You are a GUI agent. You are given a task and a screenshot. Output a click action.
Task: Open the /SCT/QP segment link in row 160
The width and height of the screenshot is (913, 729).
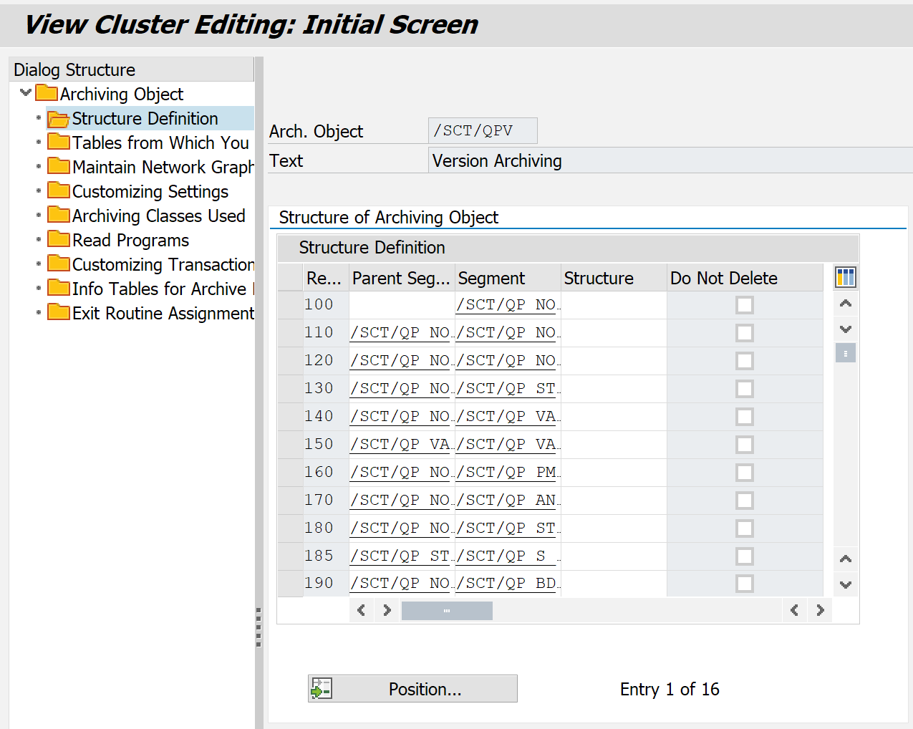(507, 473)
